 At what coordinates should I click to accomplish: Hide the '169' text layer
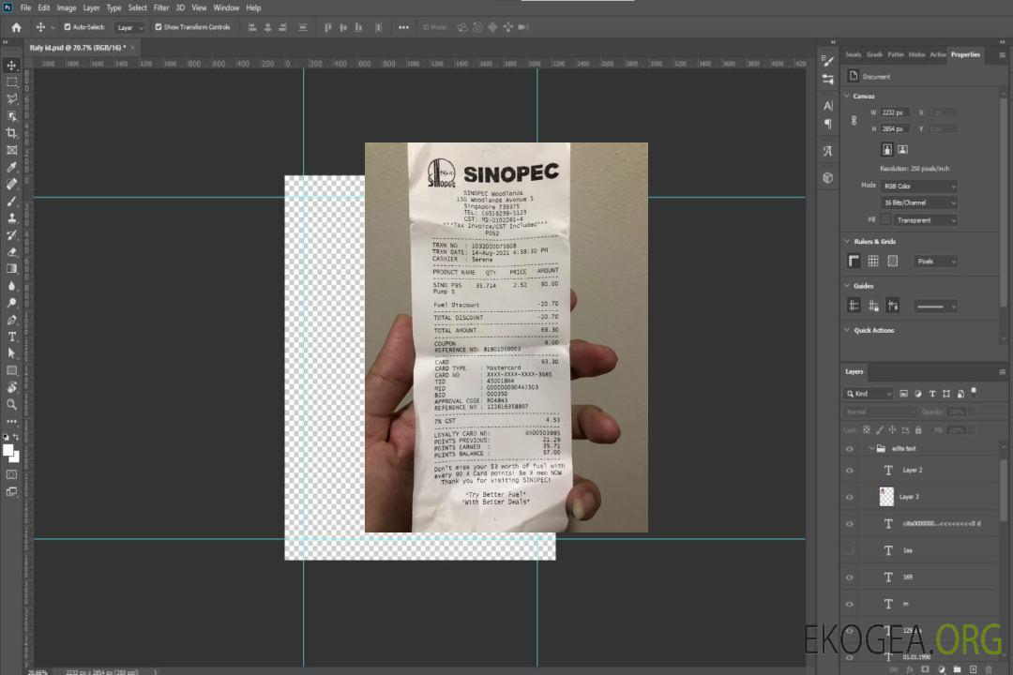pyautogui.click(x=850, y=577)
